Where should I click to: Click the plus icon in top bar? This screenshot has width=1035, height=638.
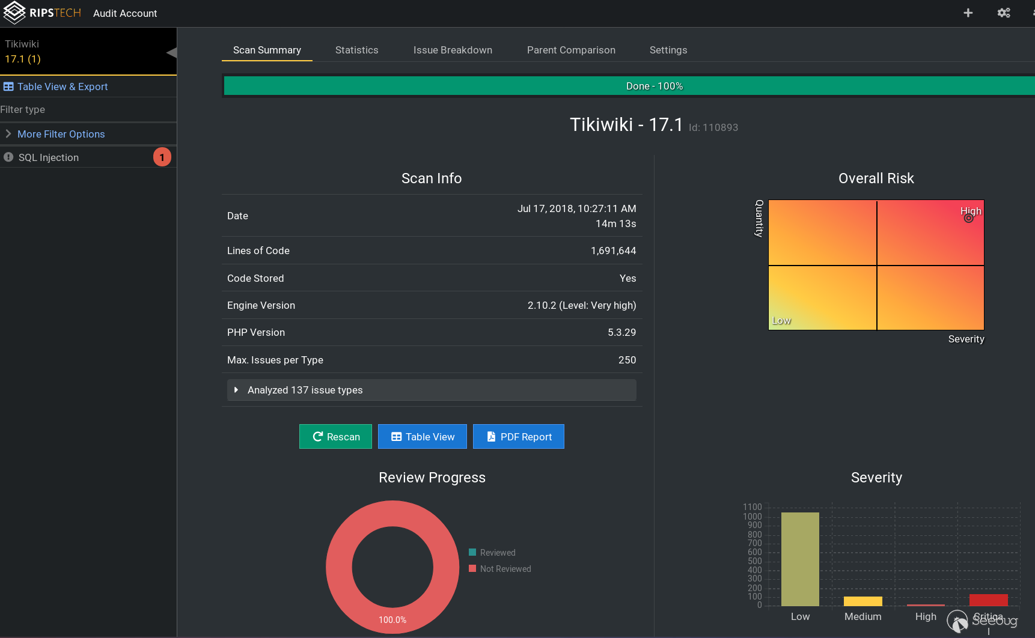[x=968, y=13]
